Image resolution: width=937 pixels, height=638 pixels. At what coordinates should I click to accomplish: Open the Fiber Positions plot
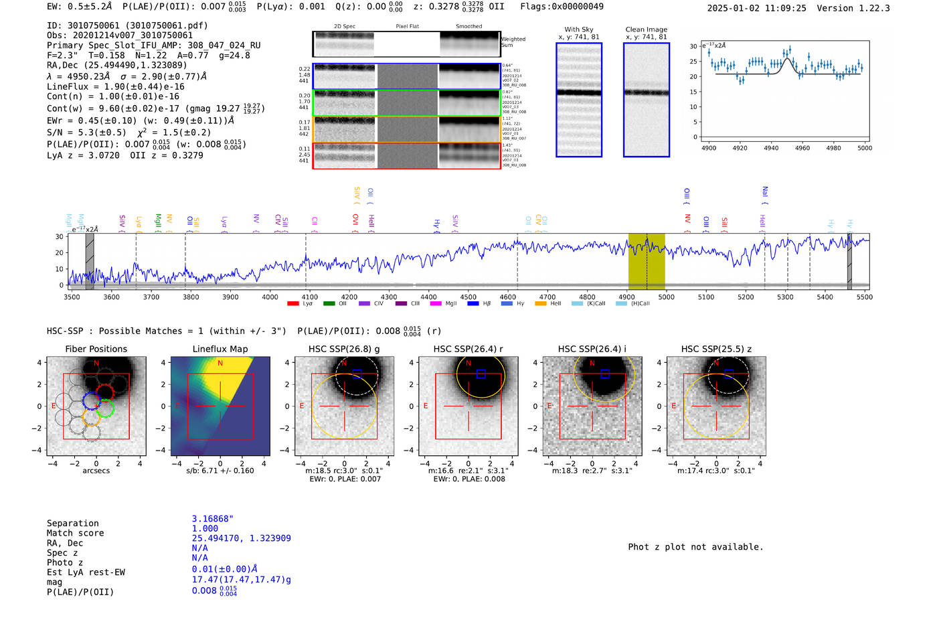[x=96, y=406]
